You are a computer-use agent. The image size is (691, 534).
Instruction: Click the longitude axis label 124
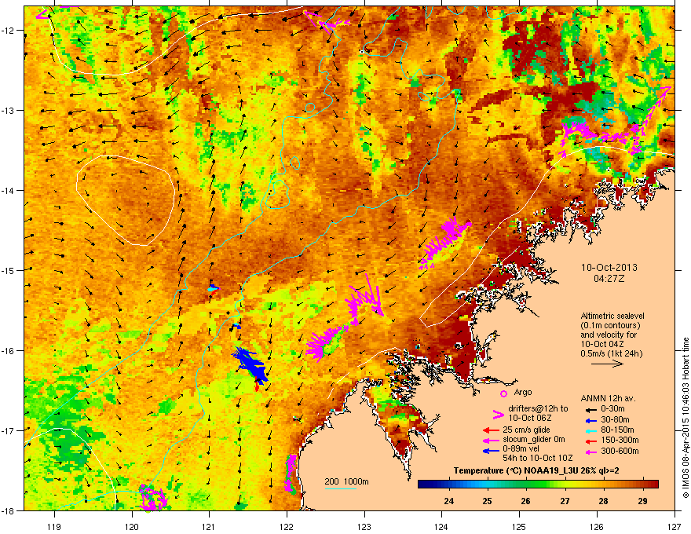441,526
